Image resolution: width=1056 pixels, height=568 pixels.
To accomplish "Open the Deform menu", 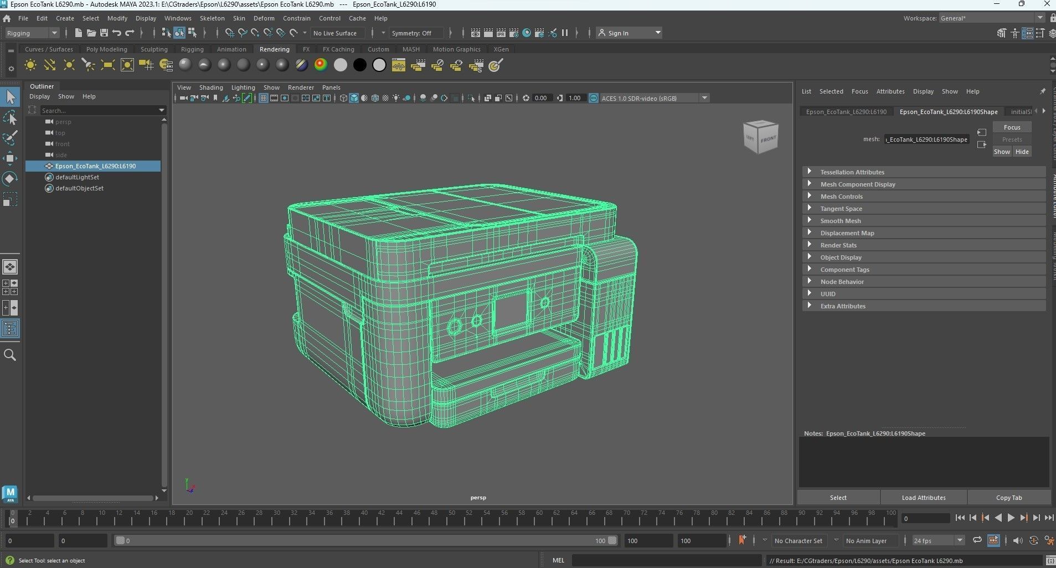I will tap(264, 18).
